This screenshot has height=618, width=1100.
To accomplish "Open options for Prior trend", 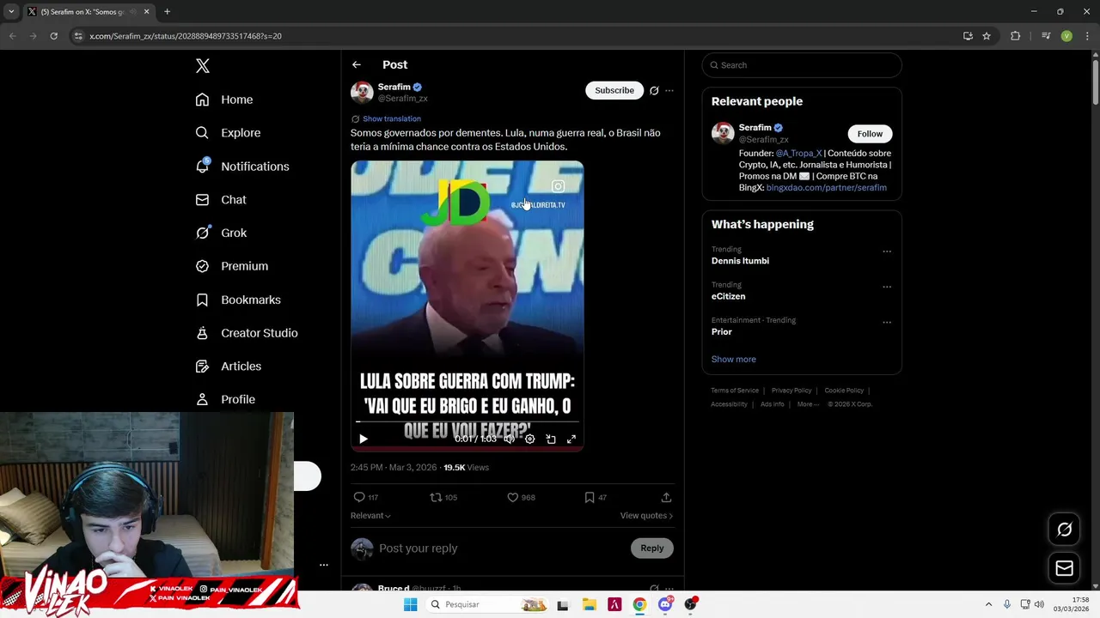I will (x=887, y=323).
